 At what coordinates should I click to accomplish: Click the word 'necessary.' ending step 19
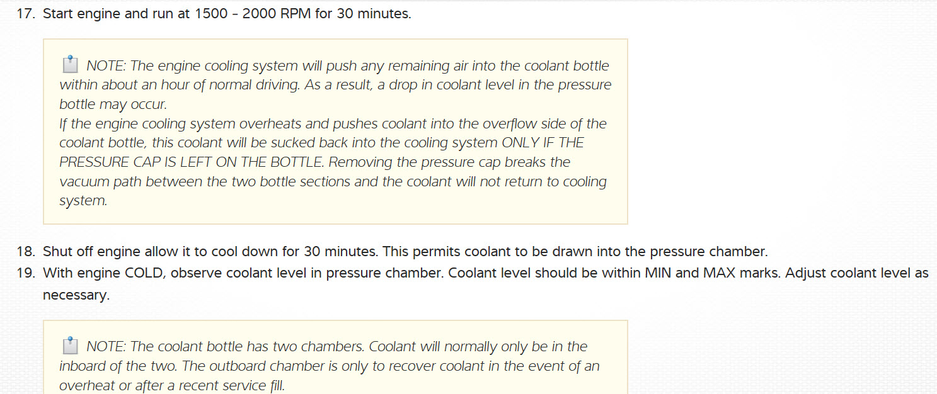(76, 295)
